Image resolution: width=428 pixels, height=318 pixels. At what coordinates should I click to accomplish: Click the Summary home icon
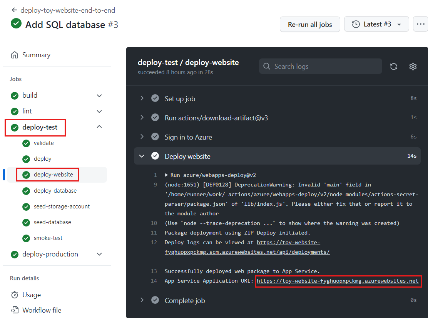pyautogui.click(x=15, y=55)
